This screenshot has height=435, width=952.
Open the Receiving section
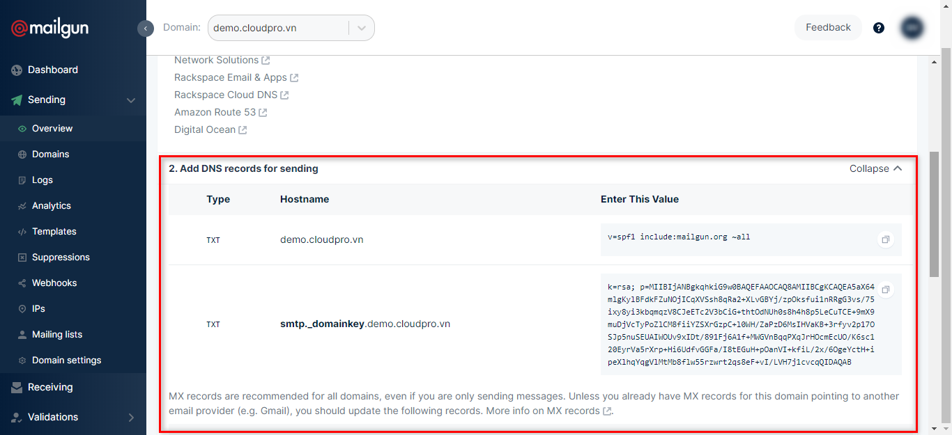click(49, 386)
